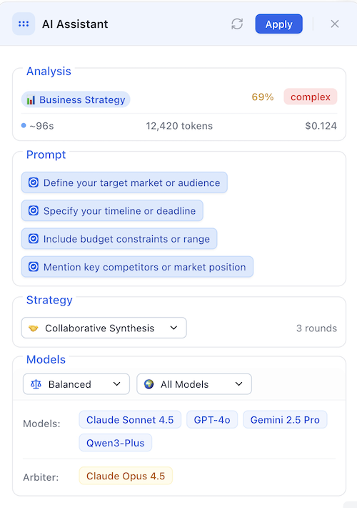This screenshot has height=508, width=357.
Task: Expand the Balanced preset dropdown
Action: pos(76,384)
